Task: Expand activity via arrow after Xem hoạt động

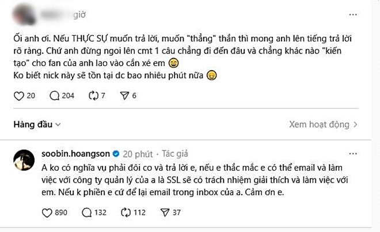Action: [356, 123]
